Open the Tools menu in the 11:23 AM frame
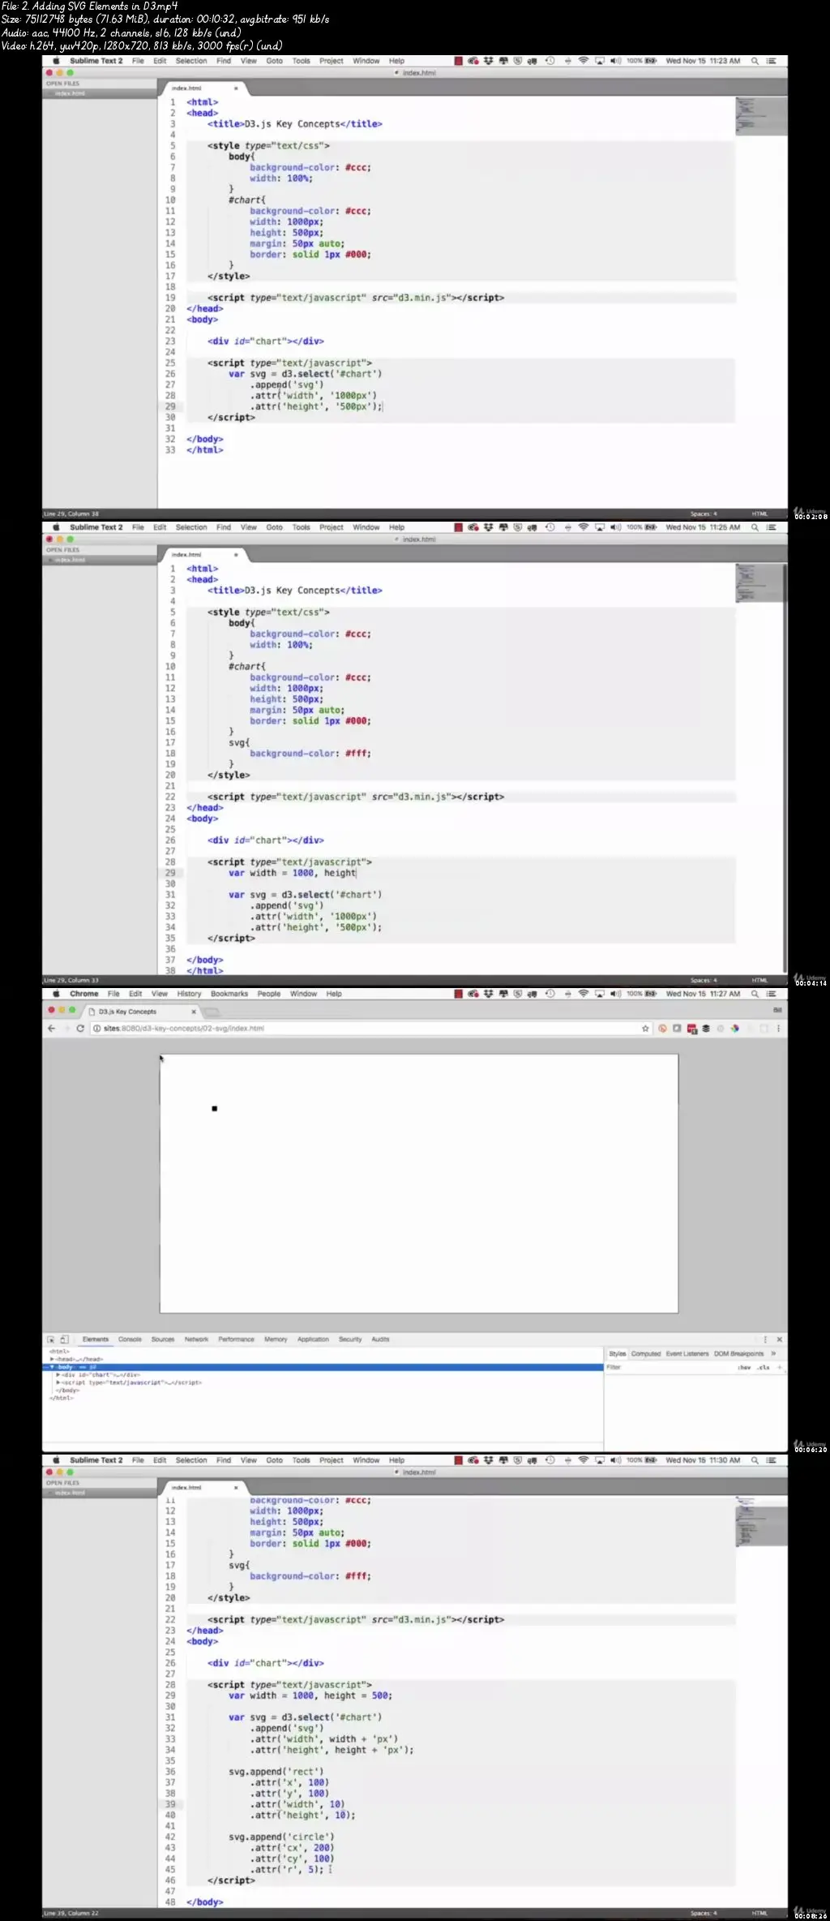The image size is (830, 1921). coord(301,61)
